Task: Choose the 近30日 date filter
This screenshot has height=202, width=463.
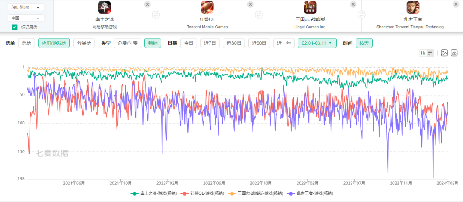Action: click(x=234, y=43)
